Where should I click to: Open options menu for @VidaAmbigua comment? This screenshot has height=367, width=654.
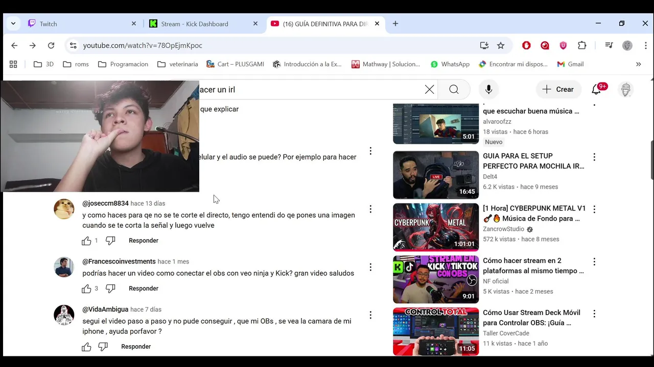point(370,315)
